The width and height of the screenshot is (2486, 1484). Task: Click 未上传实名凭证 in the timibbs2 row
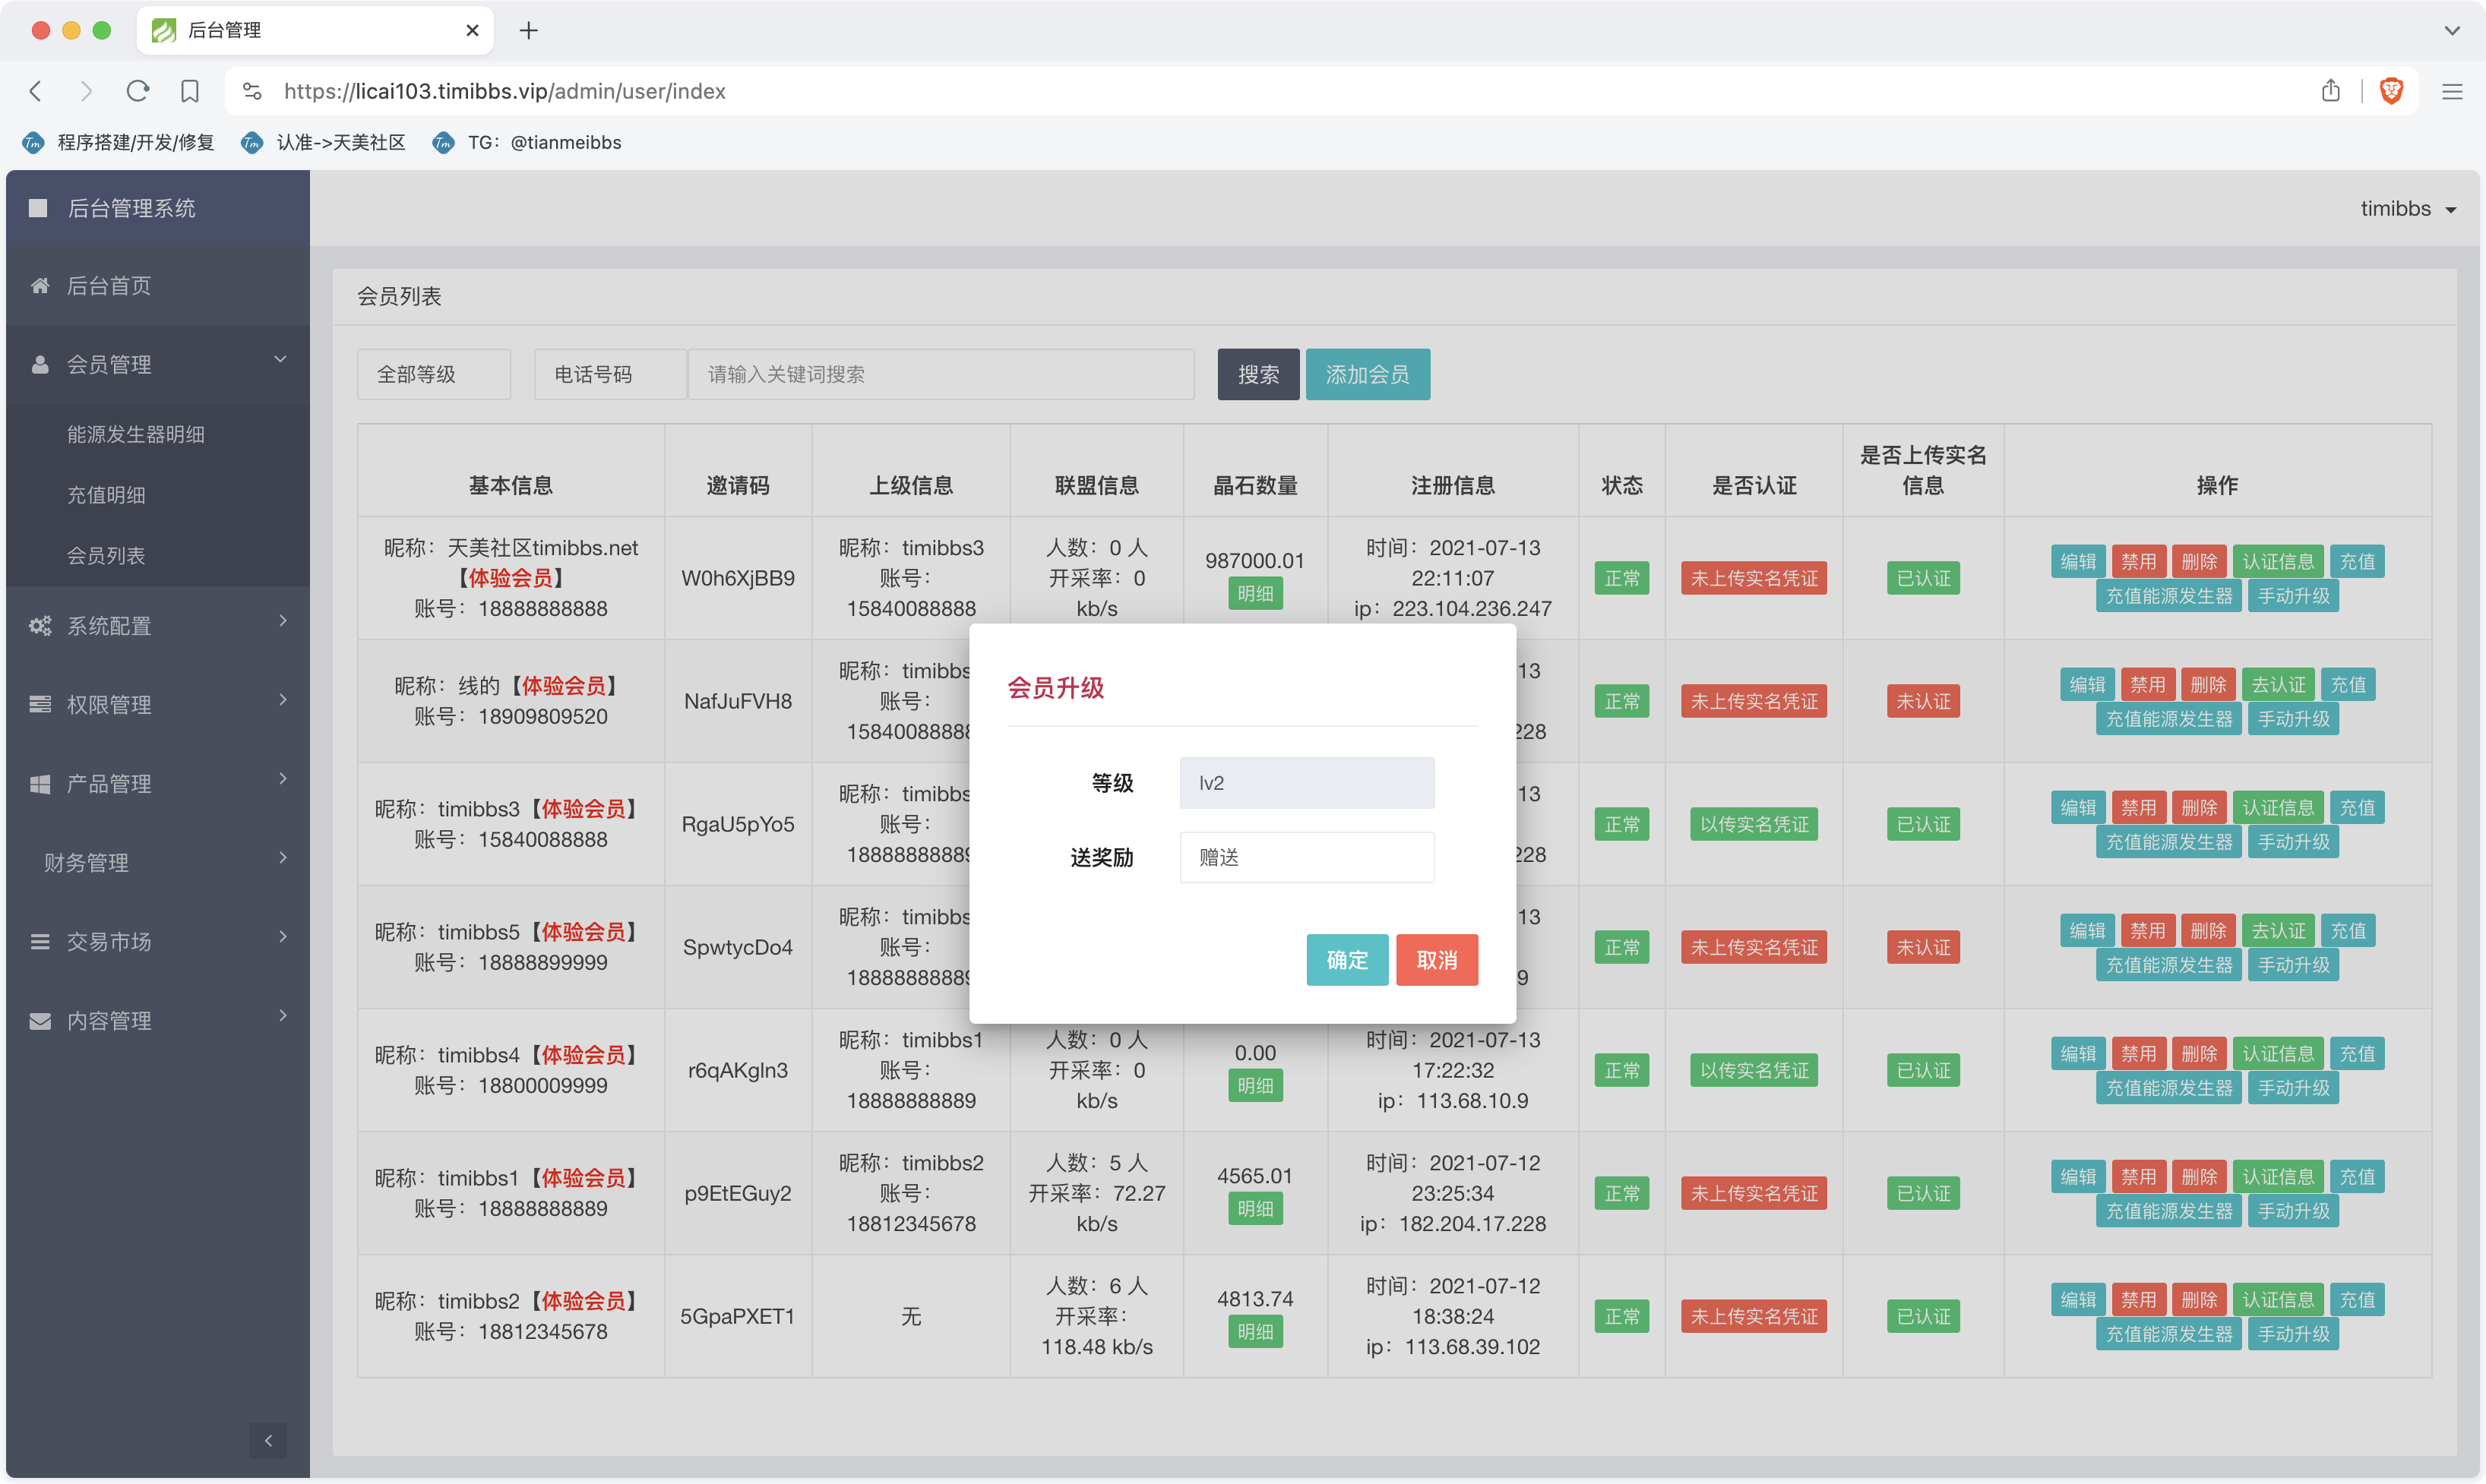tap(1754, 1316)
